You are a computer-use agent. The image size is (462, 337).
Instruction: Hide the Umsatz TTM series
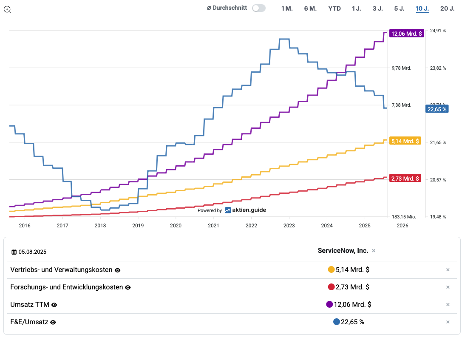coord(54,305)
